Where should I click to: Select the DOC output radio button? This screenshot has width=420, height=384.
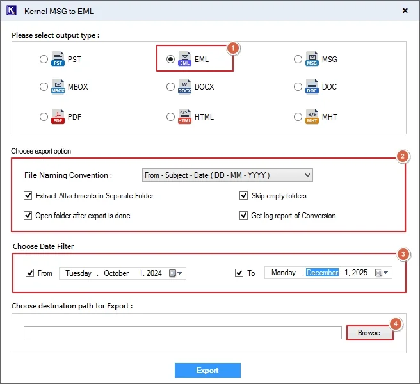pos(298,87)
